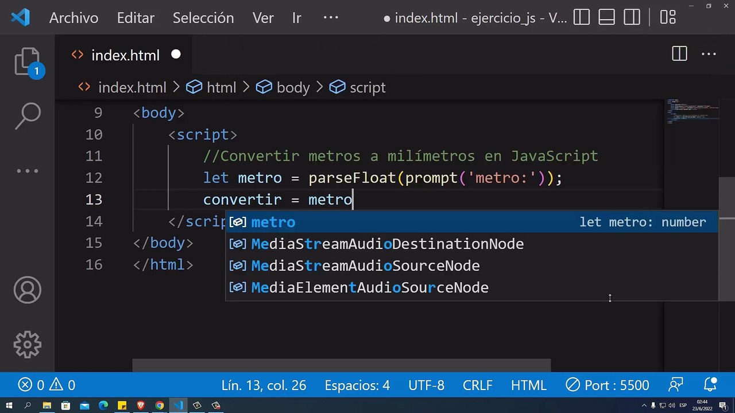Toggle the bottom panel layout icon
The width and height of the screenshot is (735, 413).
pyautogui.click(x=607, y=18)
